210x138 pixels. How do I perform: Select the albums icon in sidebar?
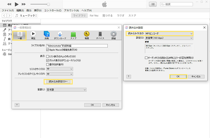point(5,34)
